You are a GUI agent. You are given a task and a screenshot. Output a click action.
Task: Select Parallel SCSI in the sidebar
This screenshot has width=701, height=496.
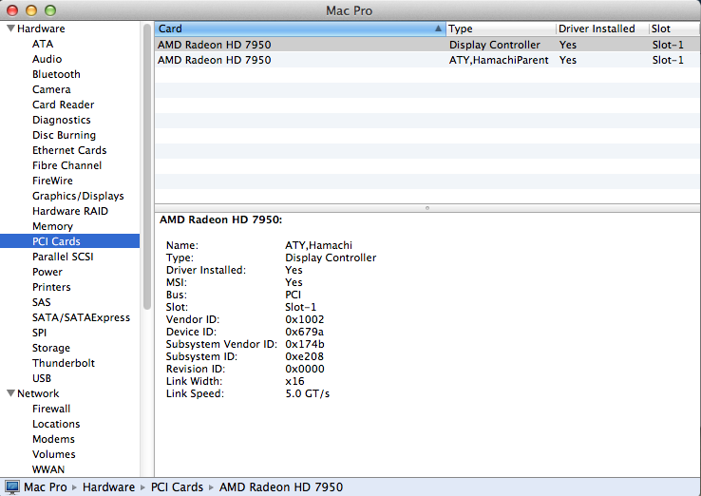[x=63, y=257]
